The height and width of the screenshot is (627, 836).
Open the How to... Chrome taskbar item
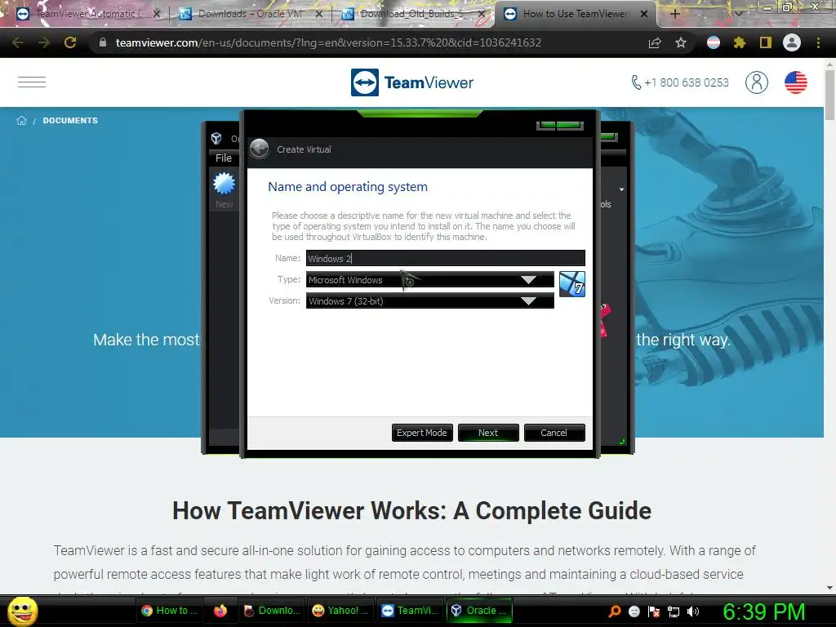tap(169, 611)
